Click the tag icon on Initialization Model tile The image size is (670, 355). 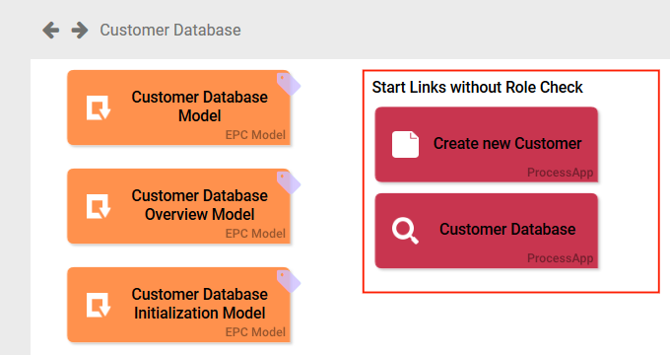click(289, 281)
